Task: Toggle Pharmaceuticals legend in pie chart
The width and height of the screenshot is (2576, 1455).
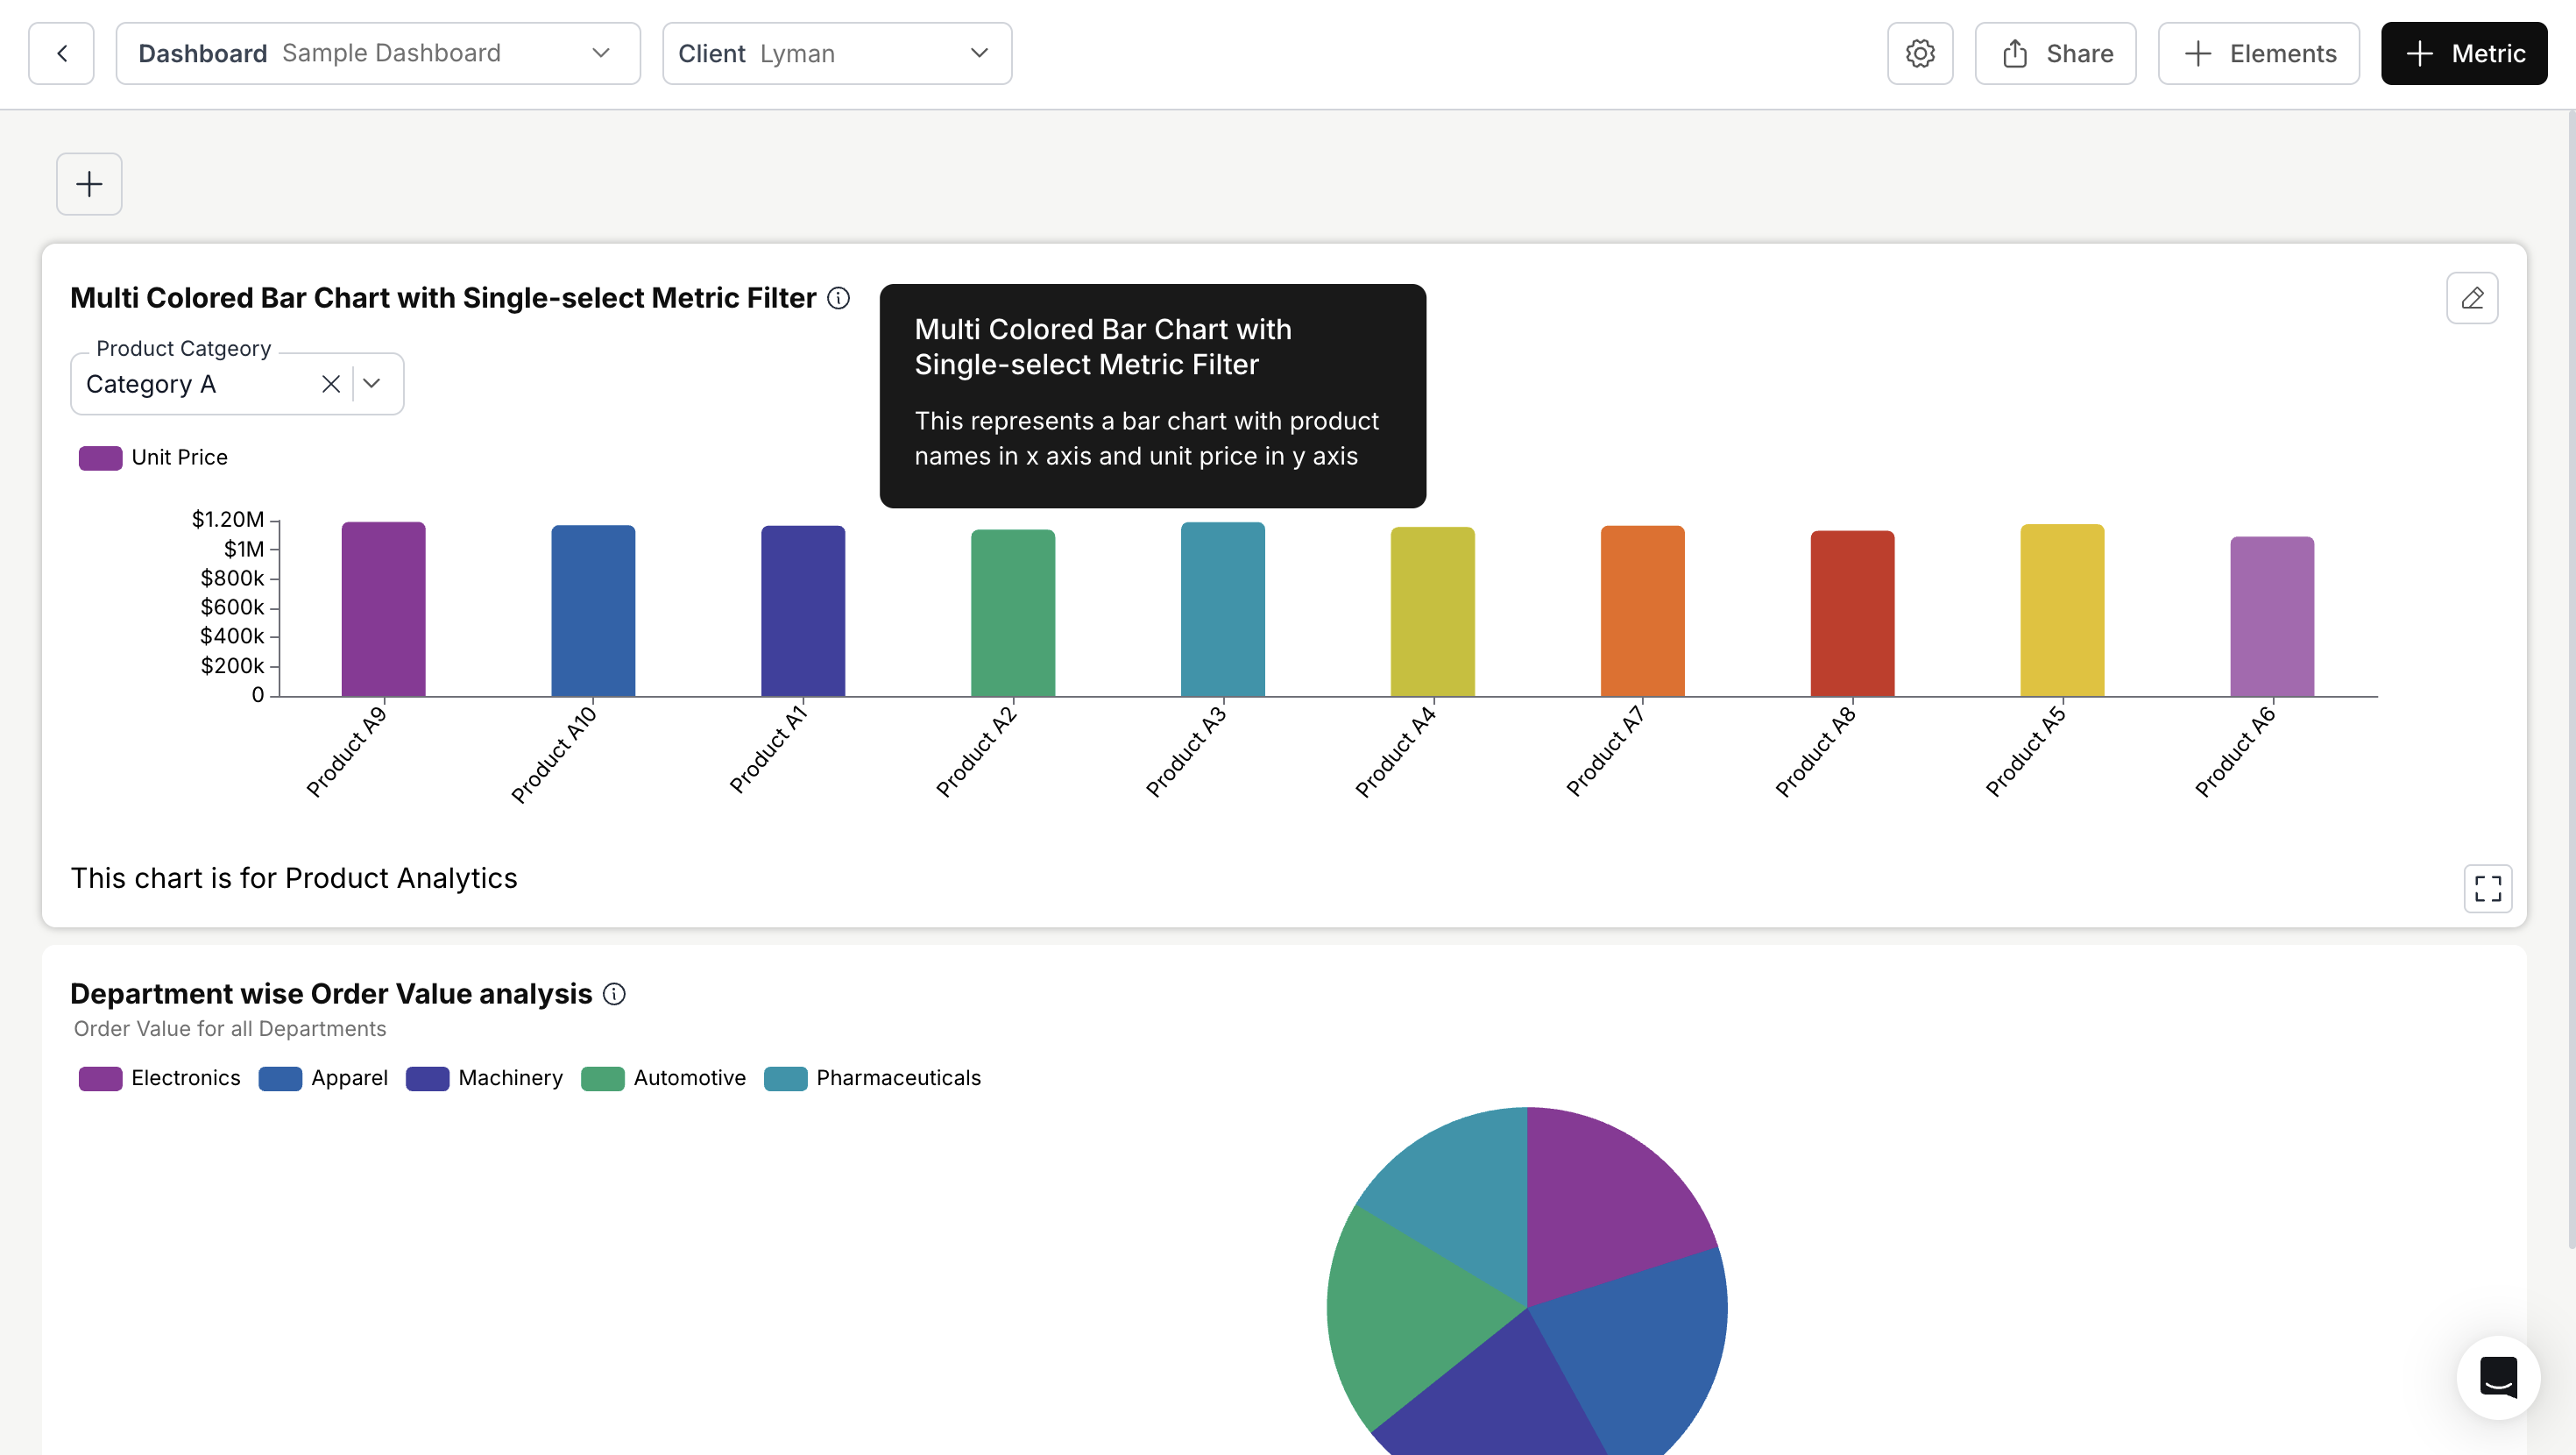Action: click(x=872, y=1078)
